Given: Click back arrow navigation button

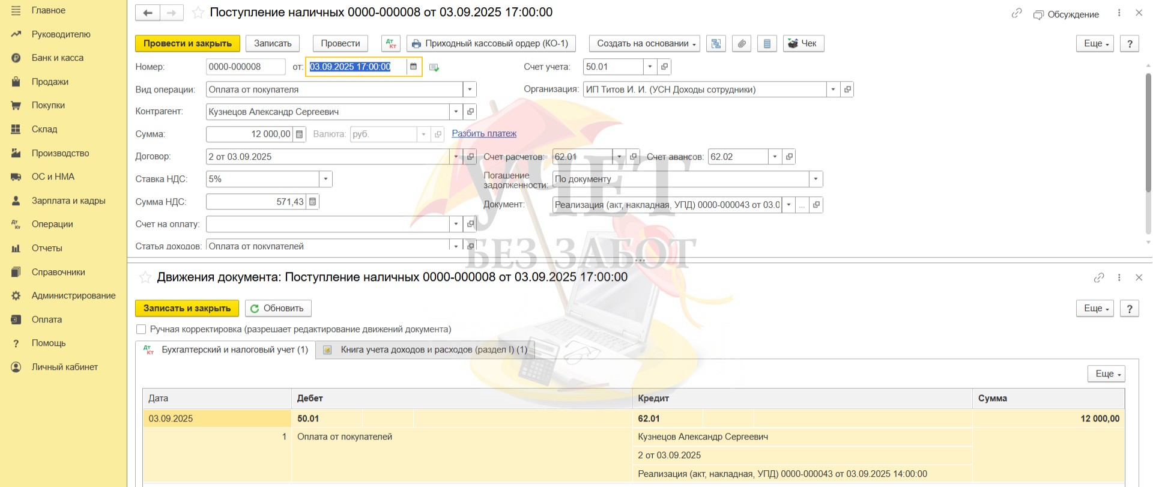Looking at the screenshot, I should point(148,13).
